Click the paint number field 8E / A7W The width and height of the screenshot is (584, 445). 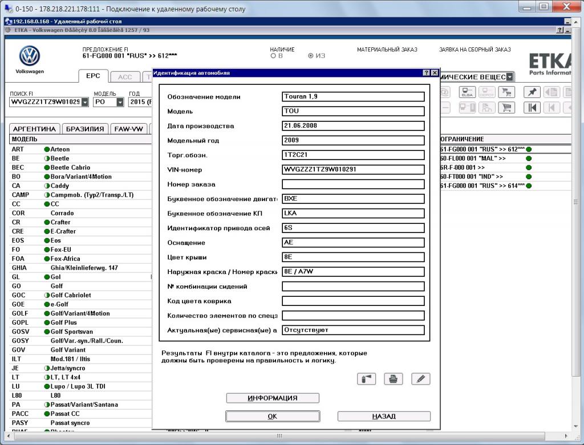353,272
